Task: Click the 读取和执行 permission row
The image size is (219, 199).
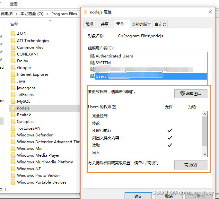Action: pyautogui.click(x=145, y=130)
